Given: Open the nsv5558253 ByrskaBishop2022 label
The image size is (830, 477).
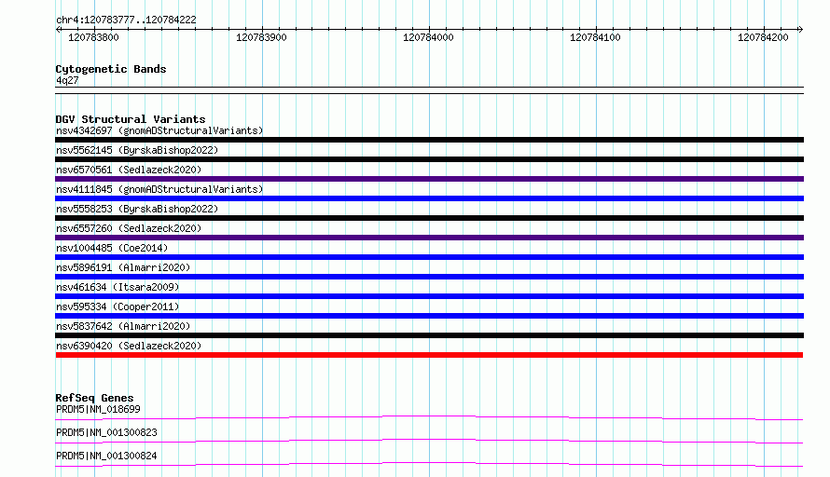Looking at the screenshot, I should (x=137, y=209).
